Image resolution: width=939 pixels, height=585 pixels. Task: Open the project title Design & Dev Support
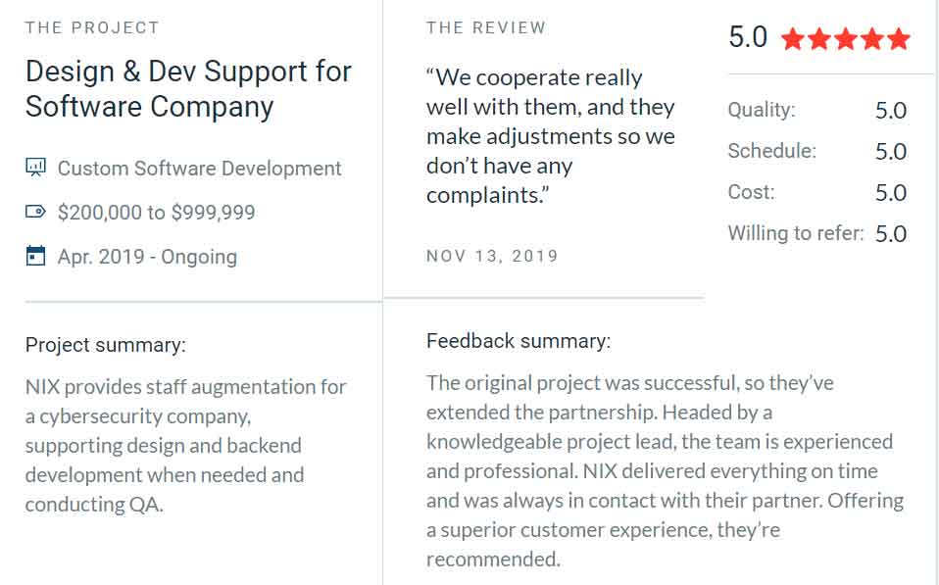click(188, 88)
